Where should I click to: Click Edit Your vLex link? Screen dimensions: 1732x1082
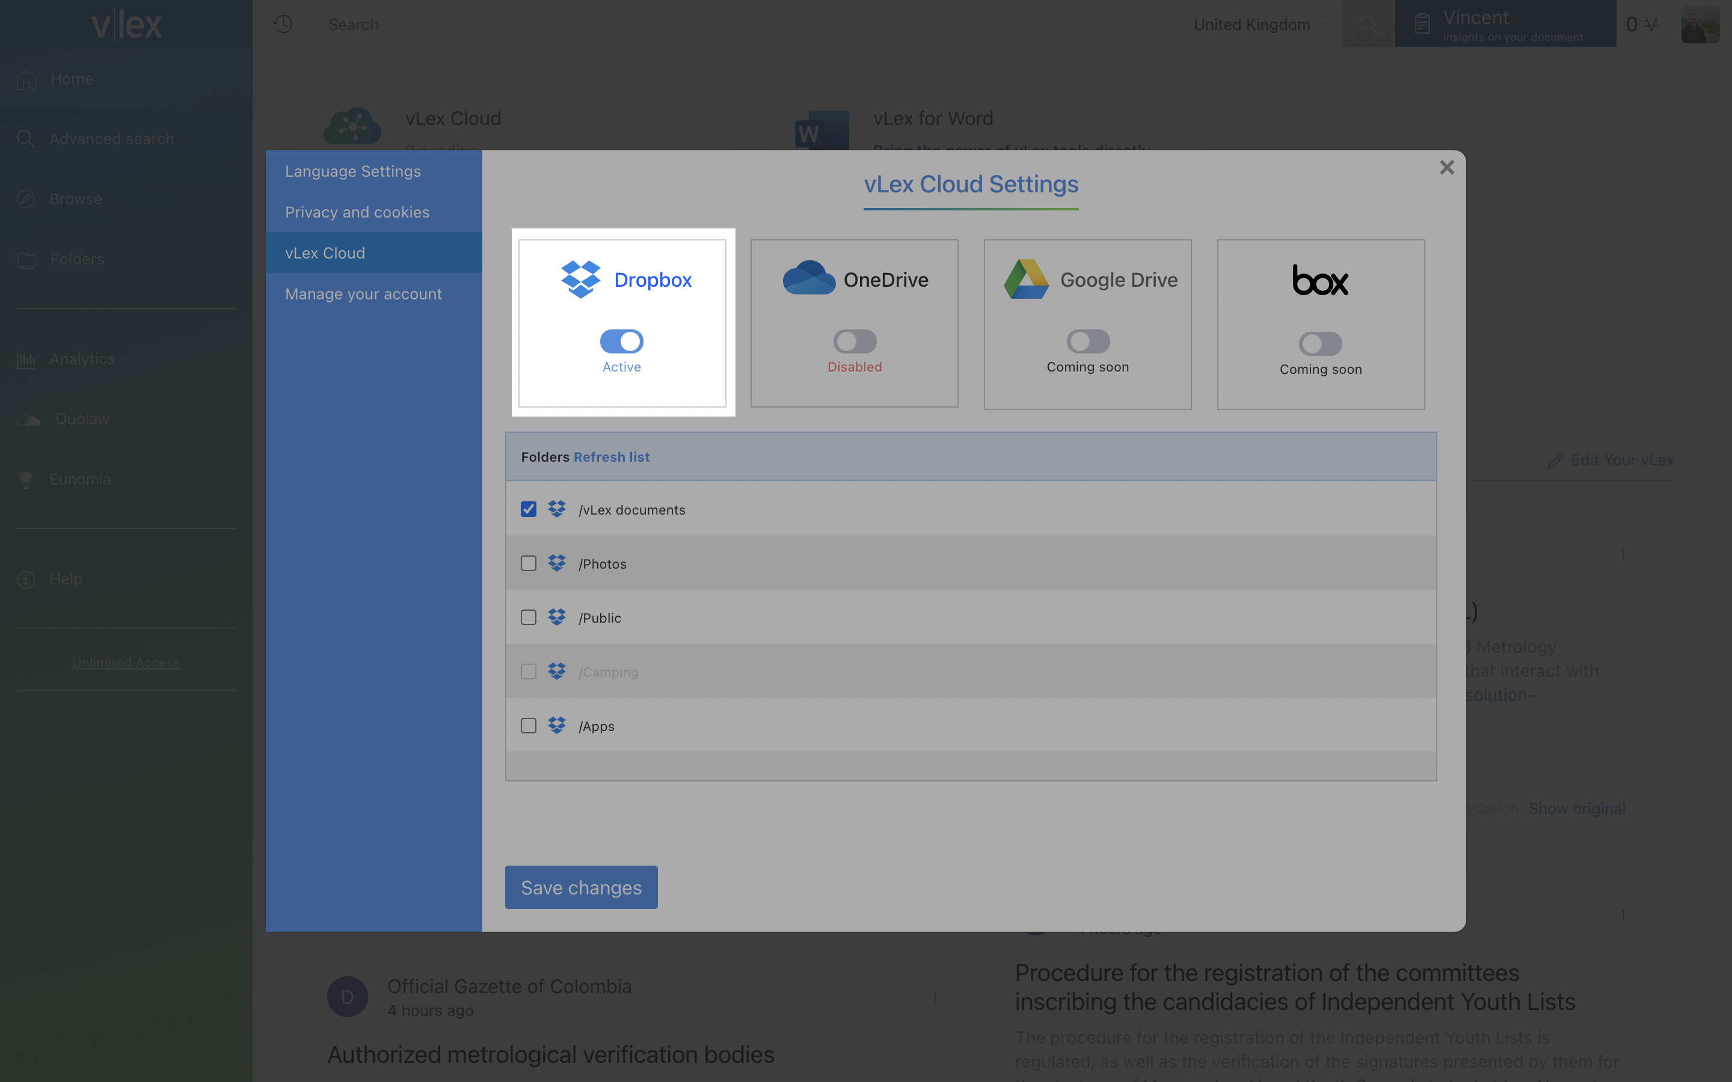1622,460
